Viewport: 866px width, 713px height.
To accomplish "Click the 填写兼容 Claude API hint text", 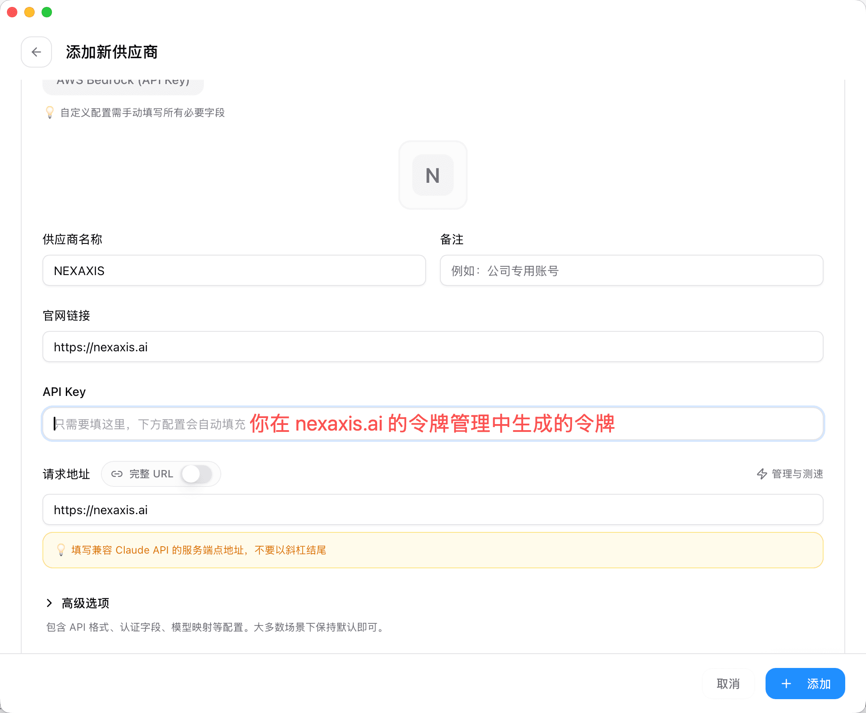I will [x=199, y=550].
